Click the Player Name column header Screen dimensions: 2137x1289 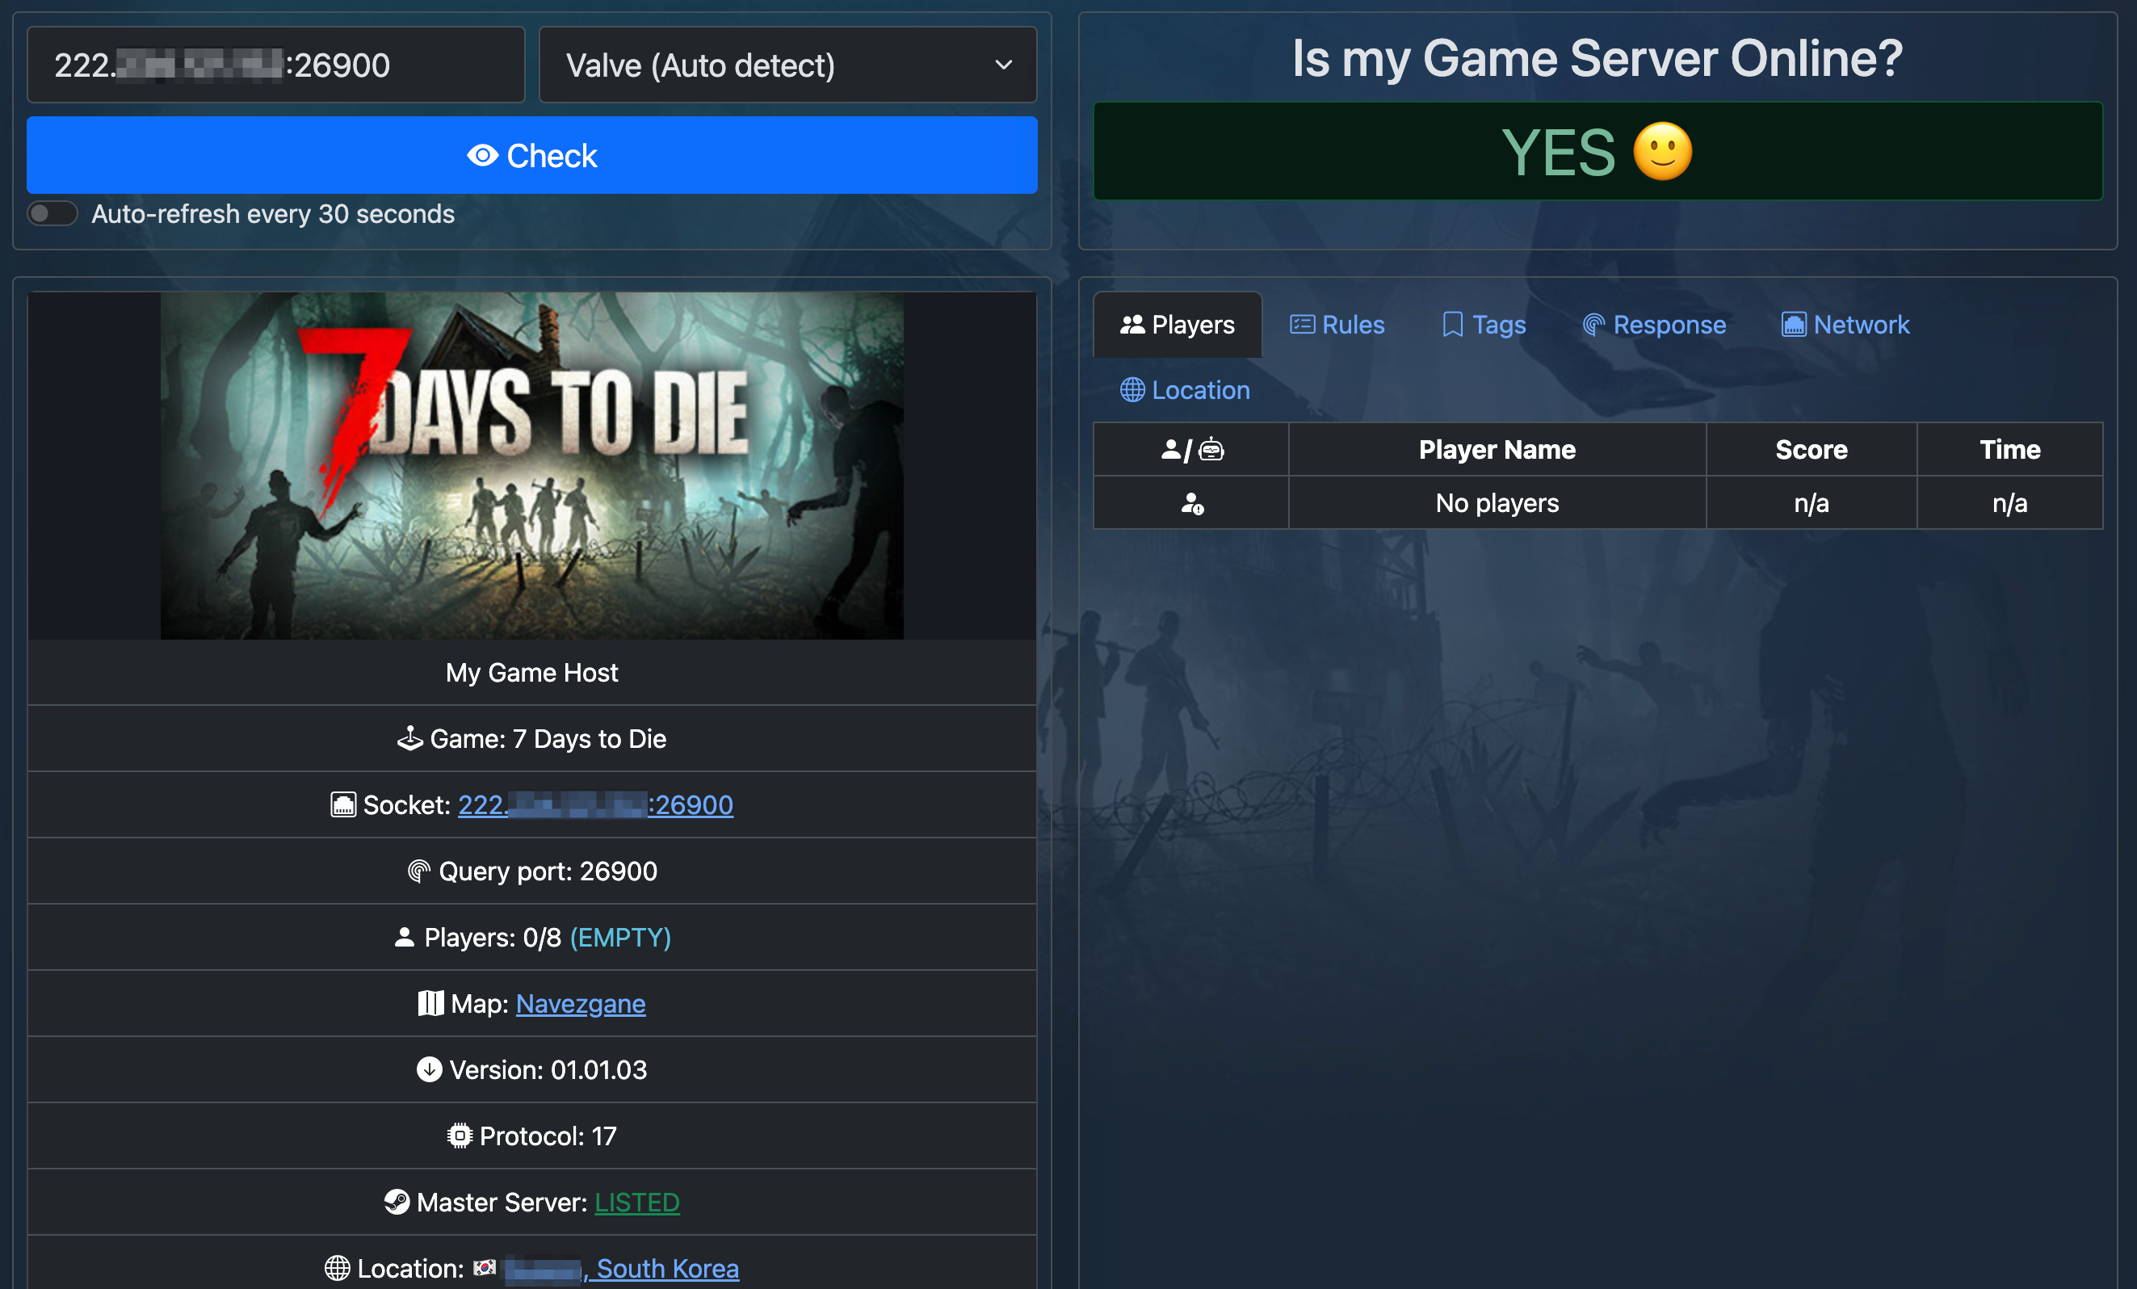pos(1497,449)
